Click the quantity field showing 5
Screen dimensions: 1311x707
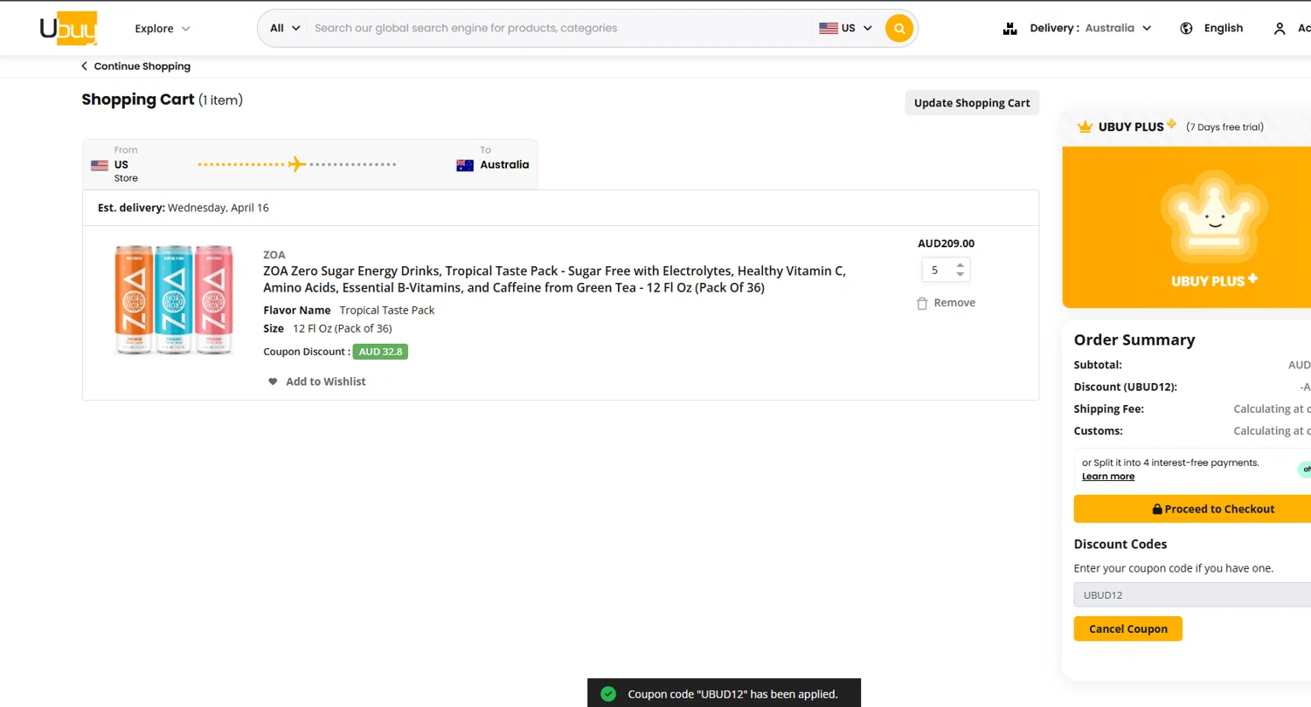937,271
